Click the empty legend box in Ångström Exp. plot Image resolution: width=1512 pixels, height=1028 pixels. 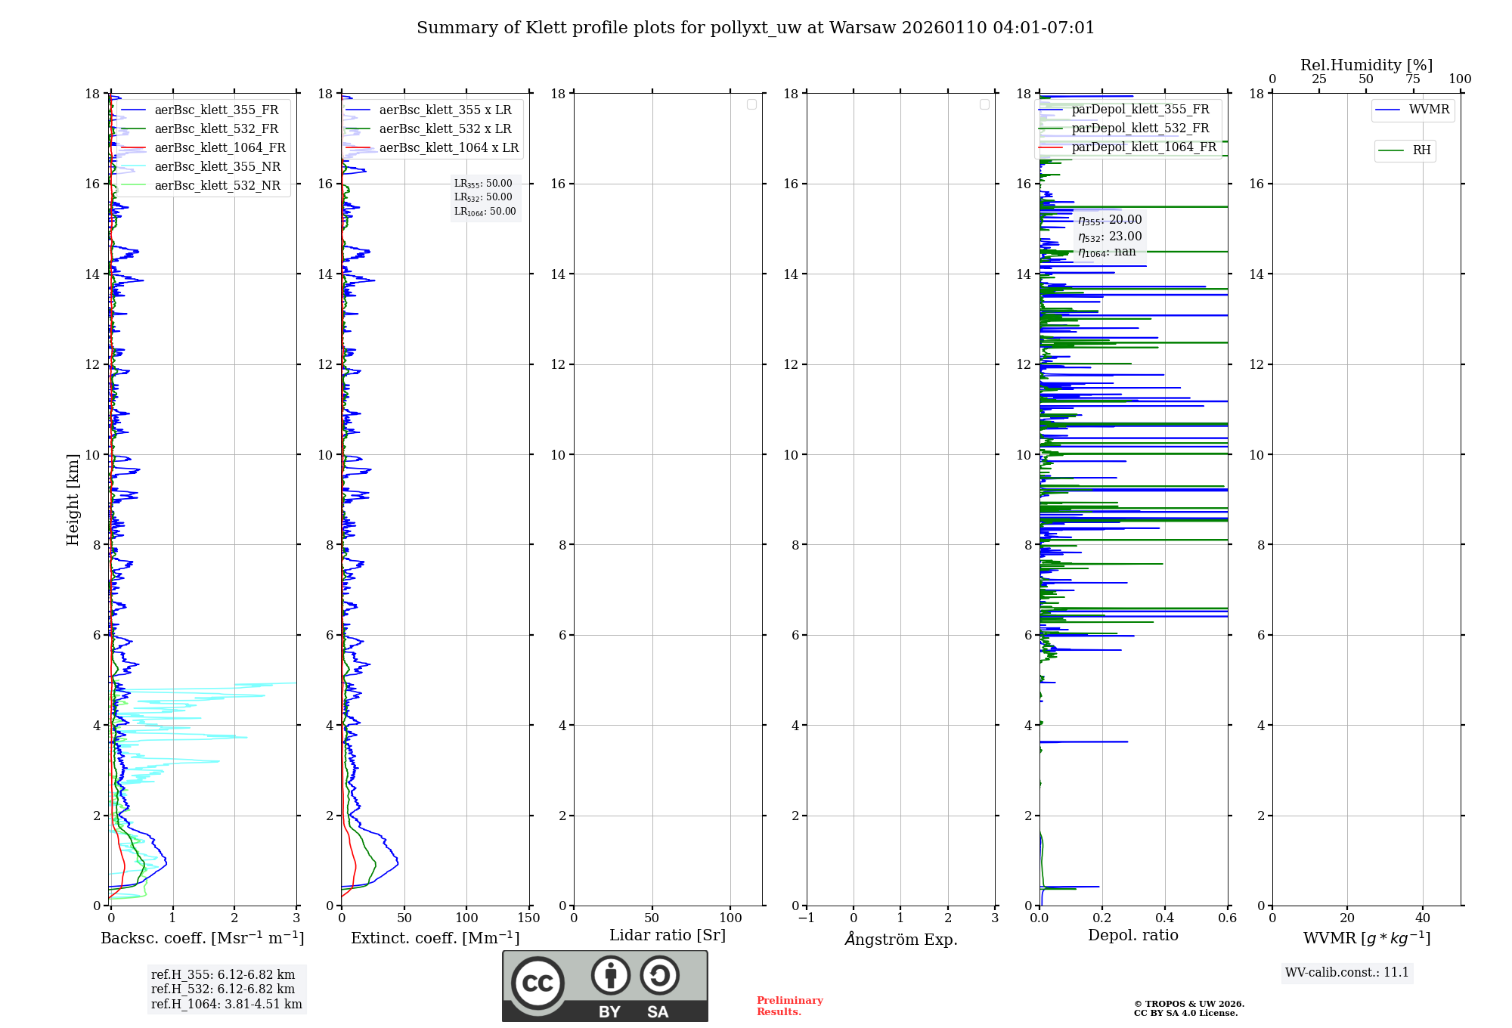pos(984,104)
